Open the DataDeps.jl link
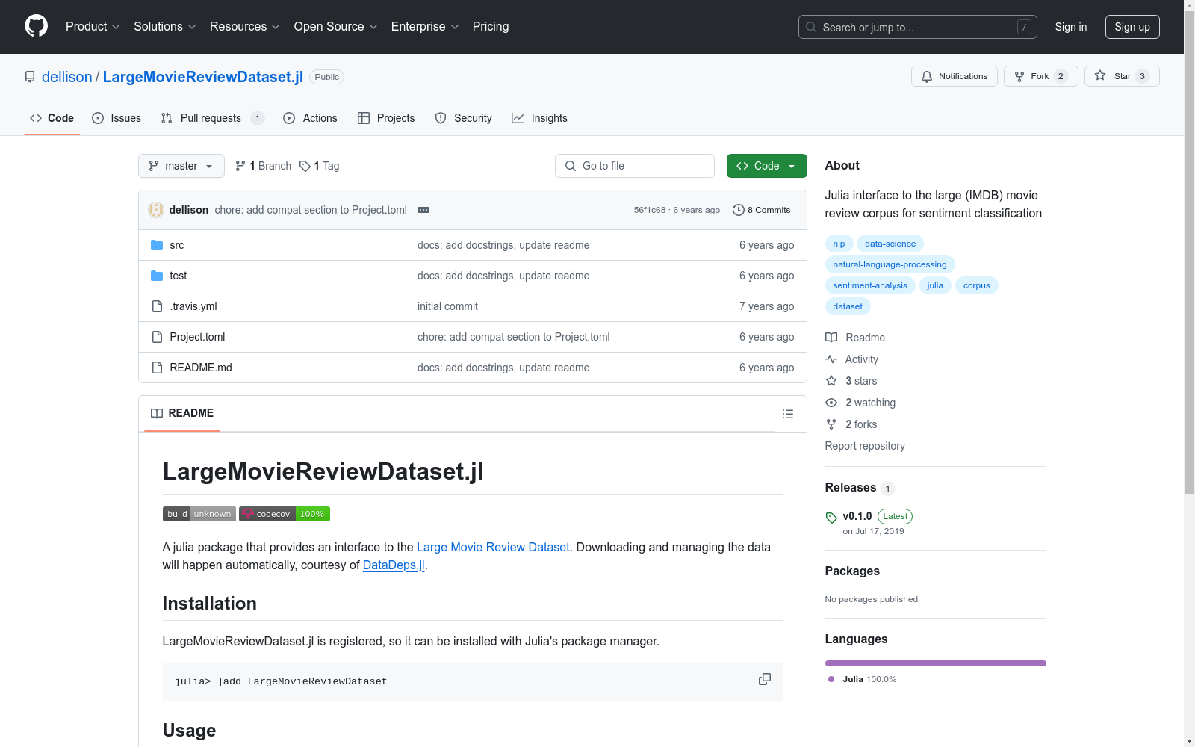This screenshot has width=1195, height=747. click(x=394, y=565)
